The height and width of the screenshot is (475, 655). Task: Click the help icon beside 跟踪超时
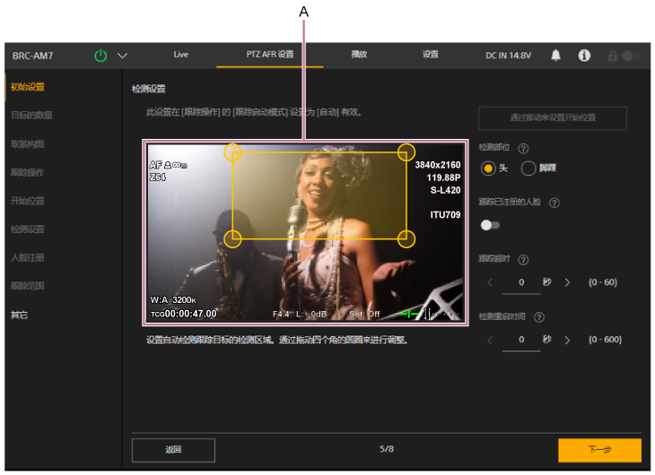click(x=523, y=260)
